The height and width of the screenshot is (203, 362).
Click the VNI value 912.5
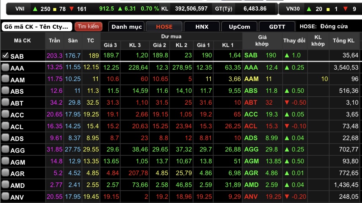pos(107,8)
